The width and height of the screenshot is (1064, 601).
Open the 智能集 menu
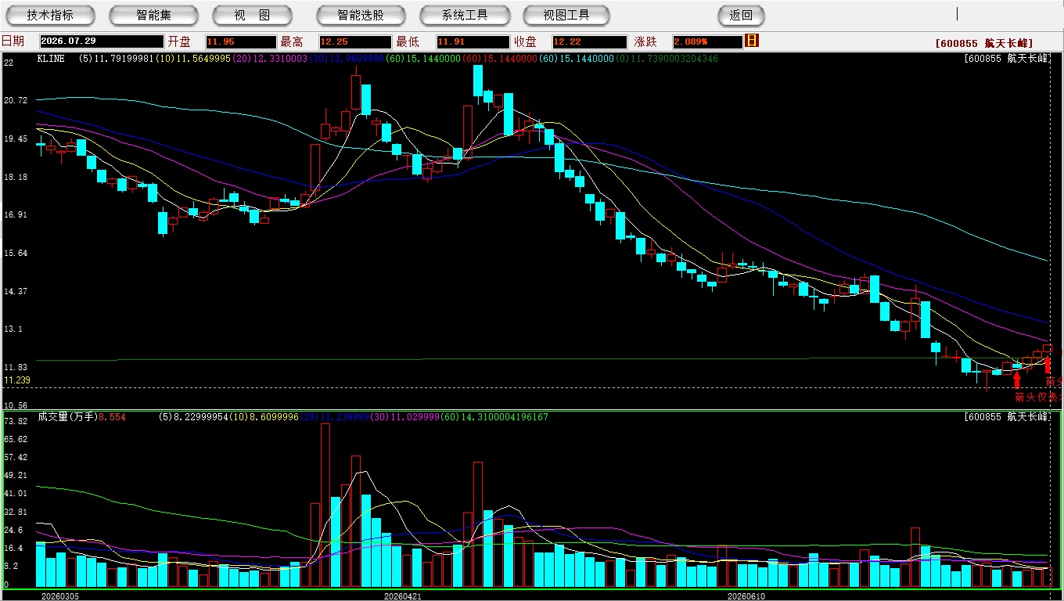click(x=153, y=15)
